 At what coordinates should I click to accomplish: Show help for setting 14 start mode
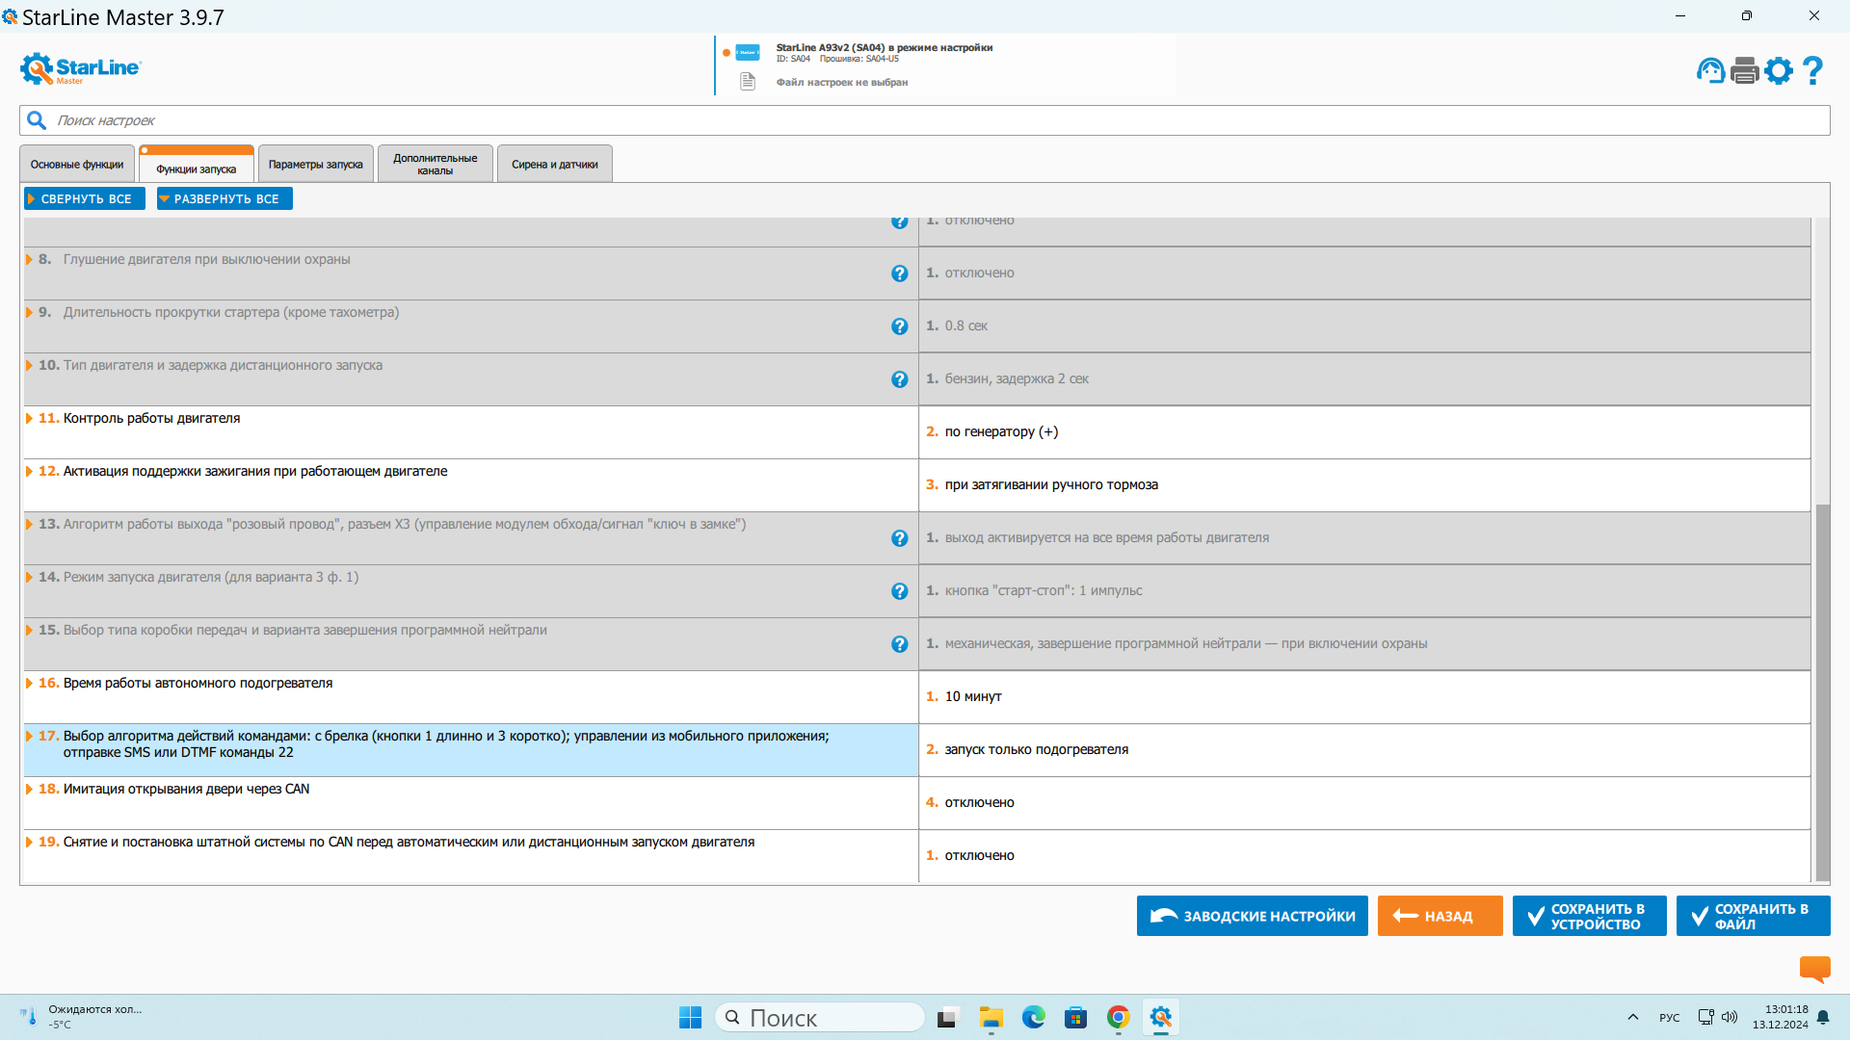click(x=899, y=591)
